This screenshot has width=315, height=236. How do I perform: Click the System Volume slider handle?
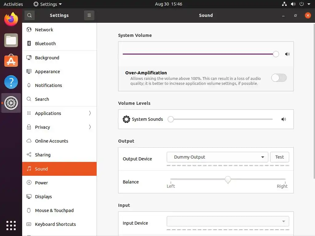pyautogui.click(x=276, y=54)
